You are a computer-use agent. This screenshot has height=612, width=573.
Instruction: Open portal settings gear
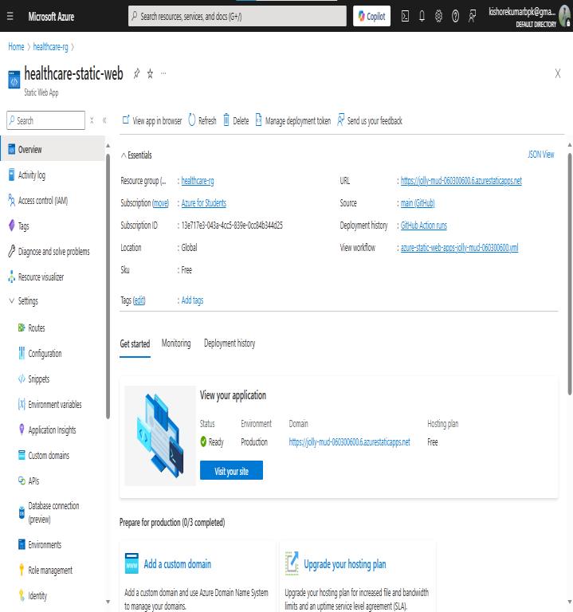tap(439, 17)
